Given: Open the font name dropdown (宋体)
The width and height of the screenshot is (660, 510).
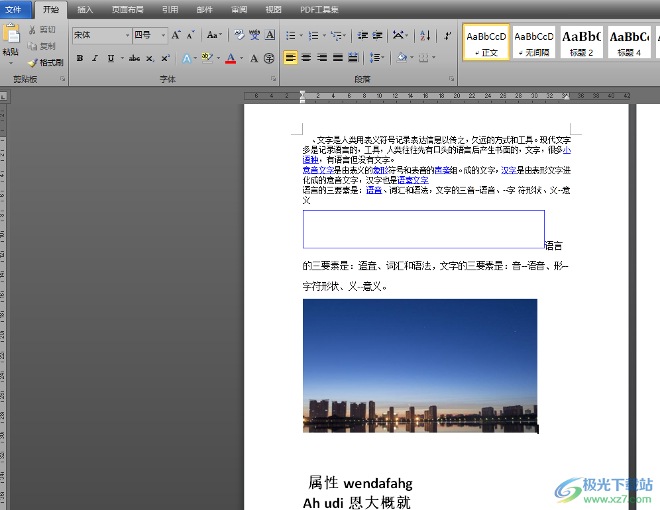Looking at the screenshot, I should pyautogui.click(x=127, y=36).
